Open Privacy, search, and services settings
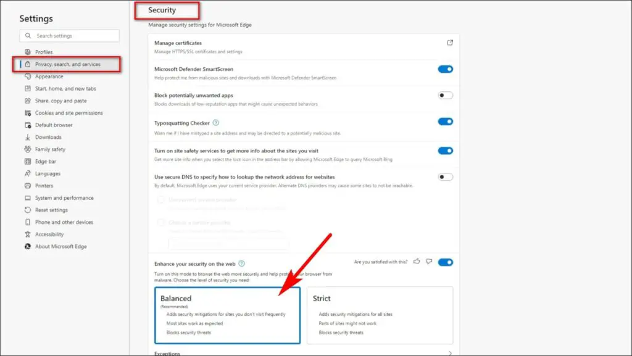Viewport: 632px width, 356px height. tap(67, 64)
